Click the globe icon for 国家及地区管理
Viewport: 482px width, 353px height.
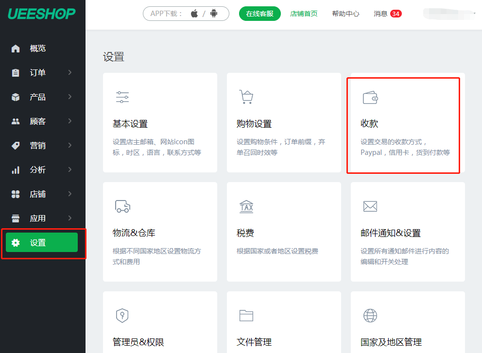370,316
